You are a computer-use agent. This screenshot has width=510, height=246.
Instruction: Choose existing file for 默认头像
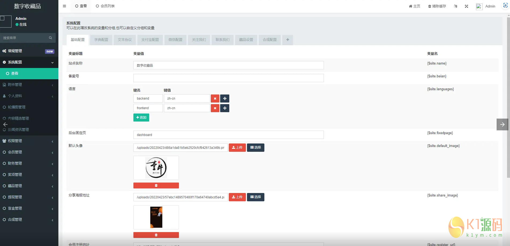tap(256, 148)
